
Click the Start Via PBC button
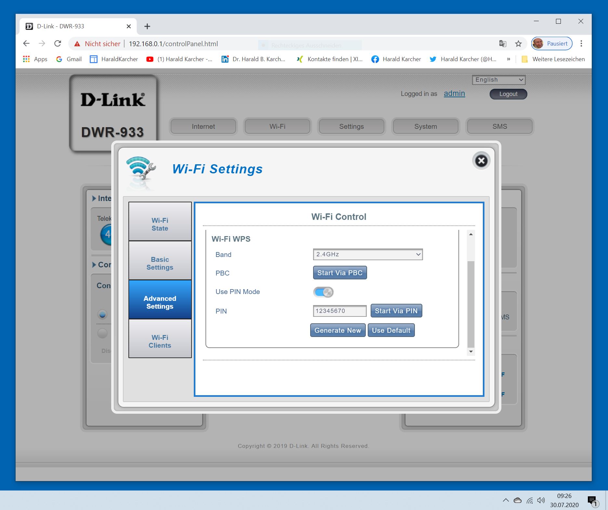click(x=340, y=273)
